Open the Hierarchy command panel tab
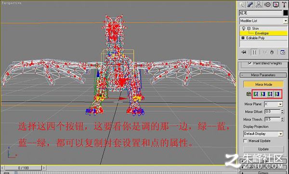289x174 pixels. [x=259, y=4]
